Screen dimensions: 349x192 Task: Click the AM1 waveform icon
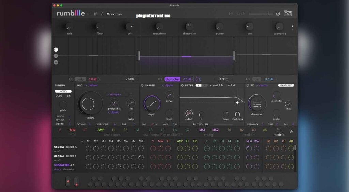155,124
